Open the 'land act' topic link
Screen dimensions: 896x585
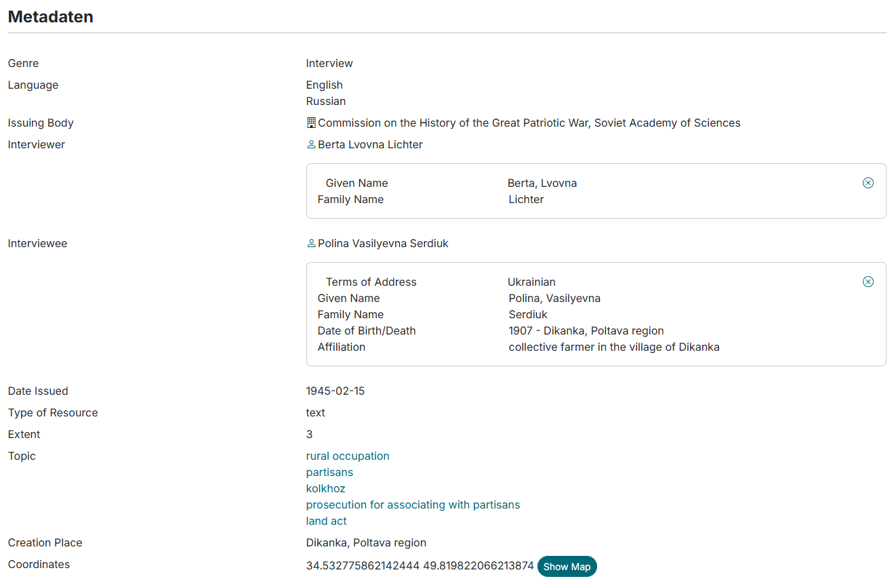coord(327,521)
